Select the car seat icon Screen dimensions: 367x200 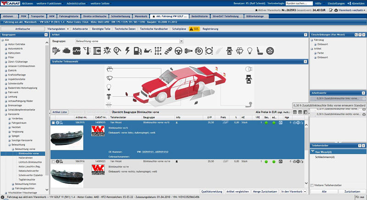260,51
